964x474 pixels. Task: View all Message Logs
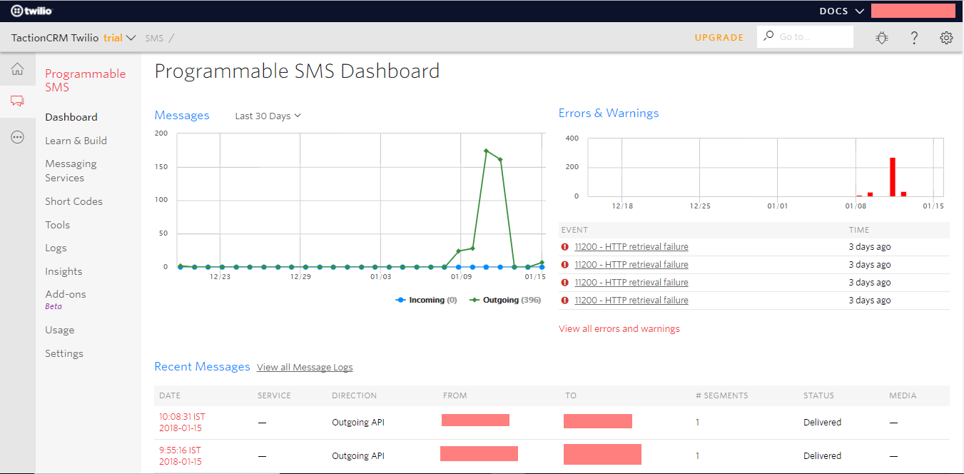click(305, 368)
